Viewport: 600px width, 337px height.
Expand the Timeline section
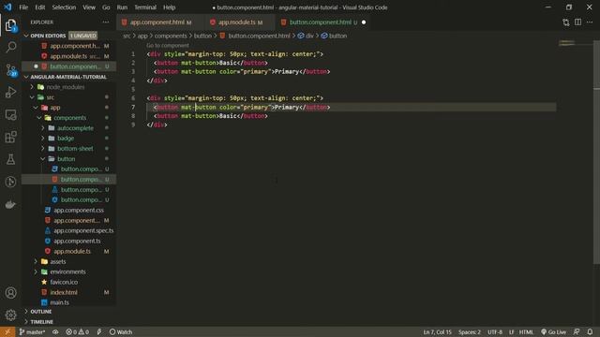(x=41, y=322)
